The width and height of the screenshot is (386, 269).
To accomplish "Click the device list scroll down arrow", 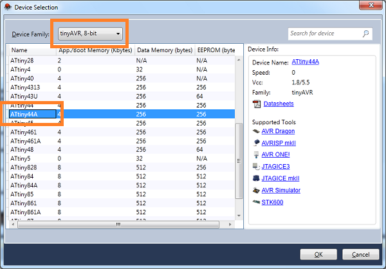I will (239, 216).
